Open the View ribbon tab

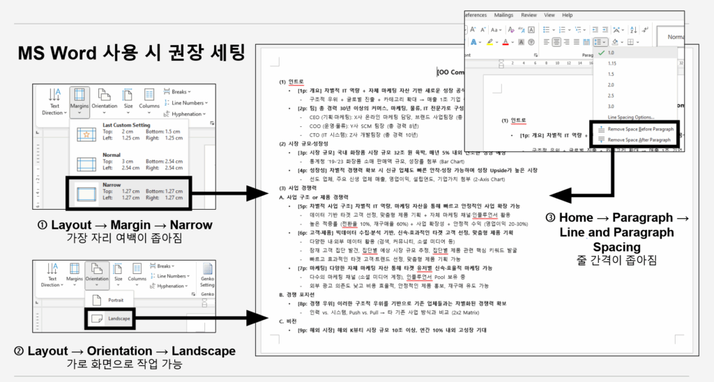coord(549,15)
